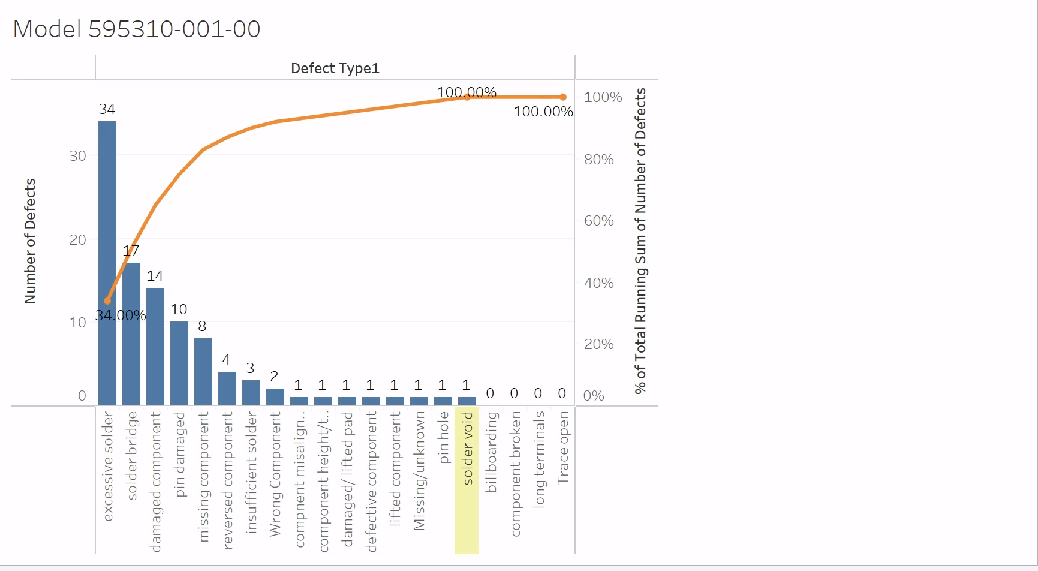
Task: Click the 34.00% start point of Pareto line
Action: 107,301
